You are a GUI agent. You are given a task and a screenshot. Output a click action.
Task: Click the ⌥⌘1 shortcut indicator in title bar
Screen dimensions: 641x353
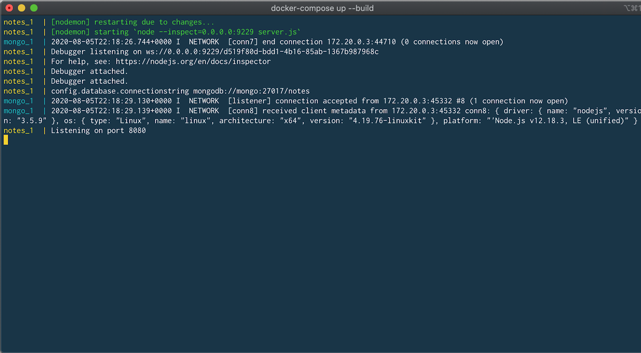tap(632, 8)
